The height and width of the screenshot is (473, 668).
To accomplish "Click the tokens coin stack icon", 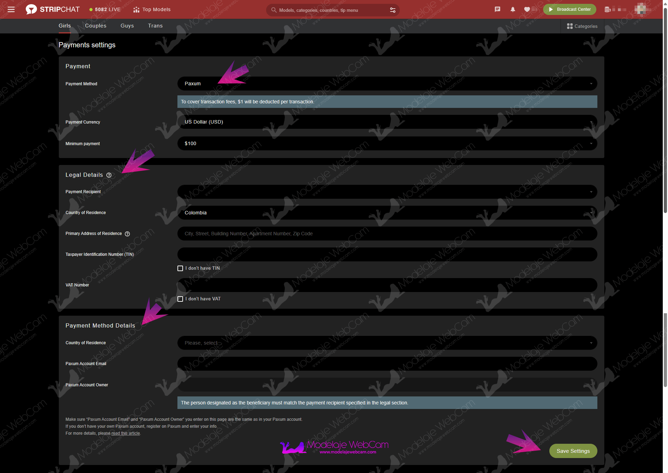I will (x=607, y=9).
